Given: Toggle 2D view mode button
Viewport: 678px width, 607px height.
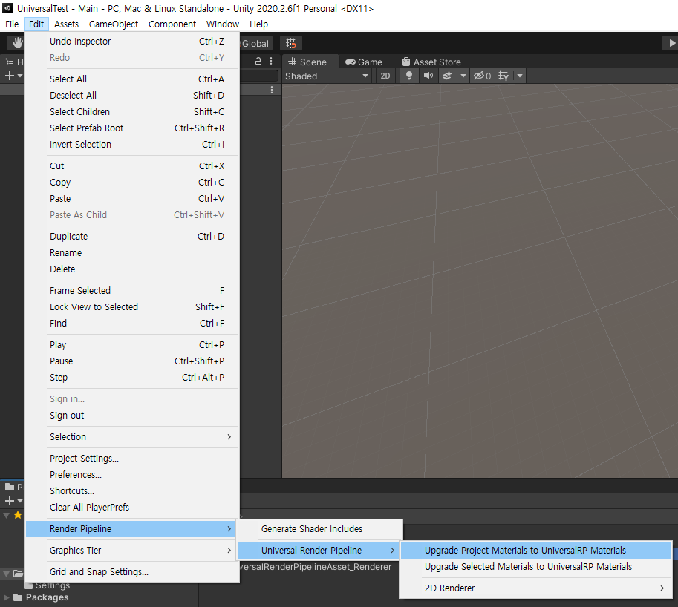Looking at the screenshot, I should click(x=385, y=76).
